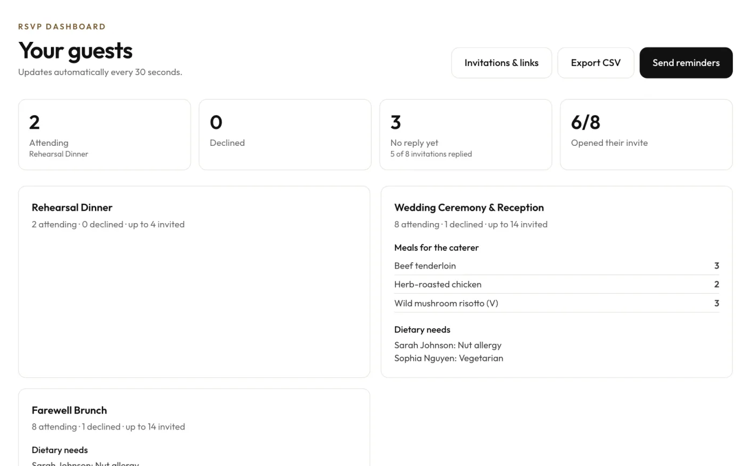Click the RSVP DASHBOARD label
751x466 pixels.
(62, 26)
